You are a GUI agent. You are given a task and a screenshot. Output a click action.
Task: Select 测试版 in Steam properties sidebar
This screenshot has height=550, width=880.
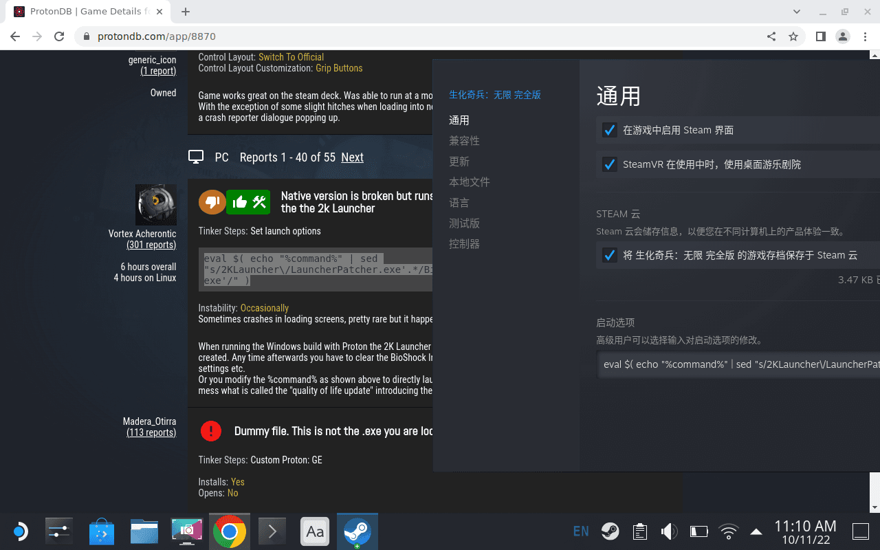(464, 223)
